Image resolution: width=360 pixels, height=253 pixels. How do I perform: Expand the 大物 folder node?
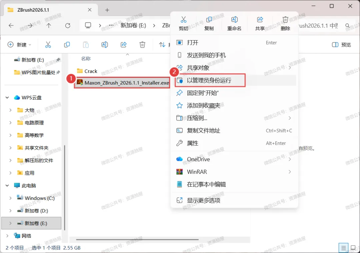point(10,110)
